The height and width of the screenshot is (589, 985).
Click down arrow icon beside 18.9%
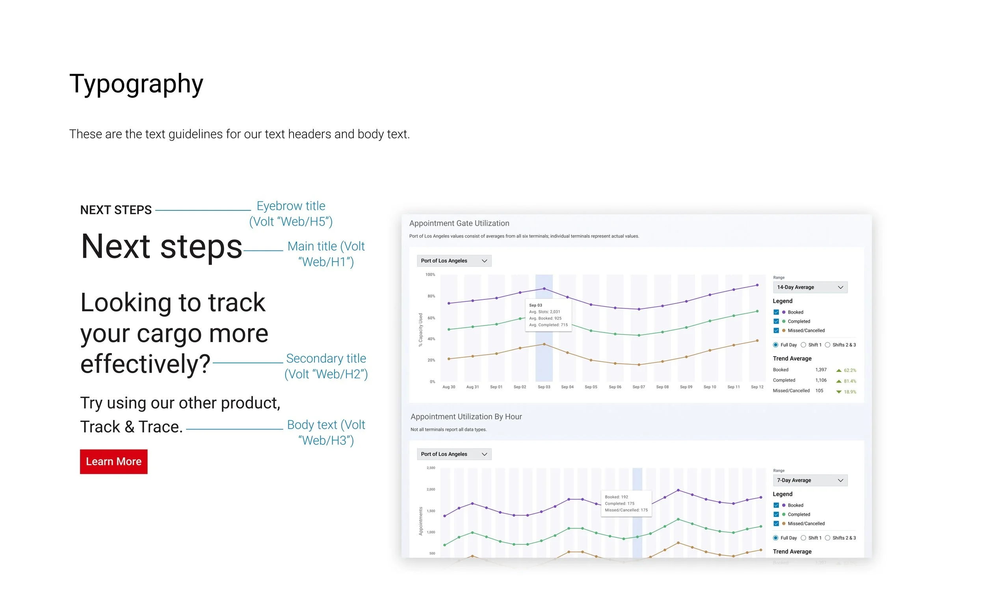838,392
